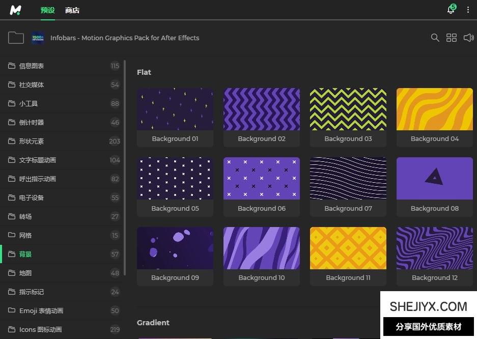This screenshot has width=477, height=339.
Task: Expand the 社交媒体 category
Action: pyautogui.click(x=32, y=84)
